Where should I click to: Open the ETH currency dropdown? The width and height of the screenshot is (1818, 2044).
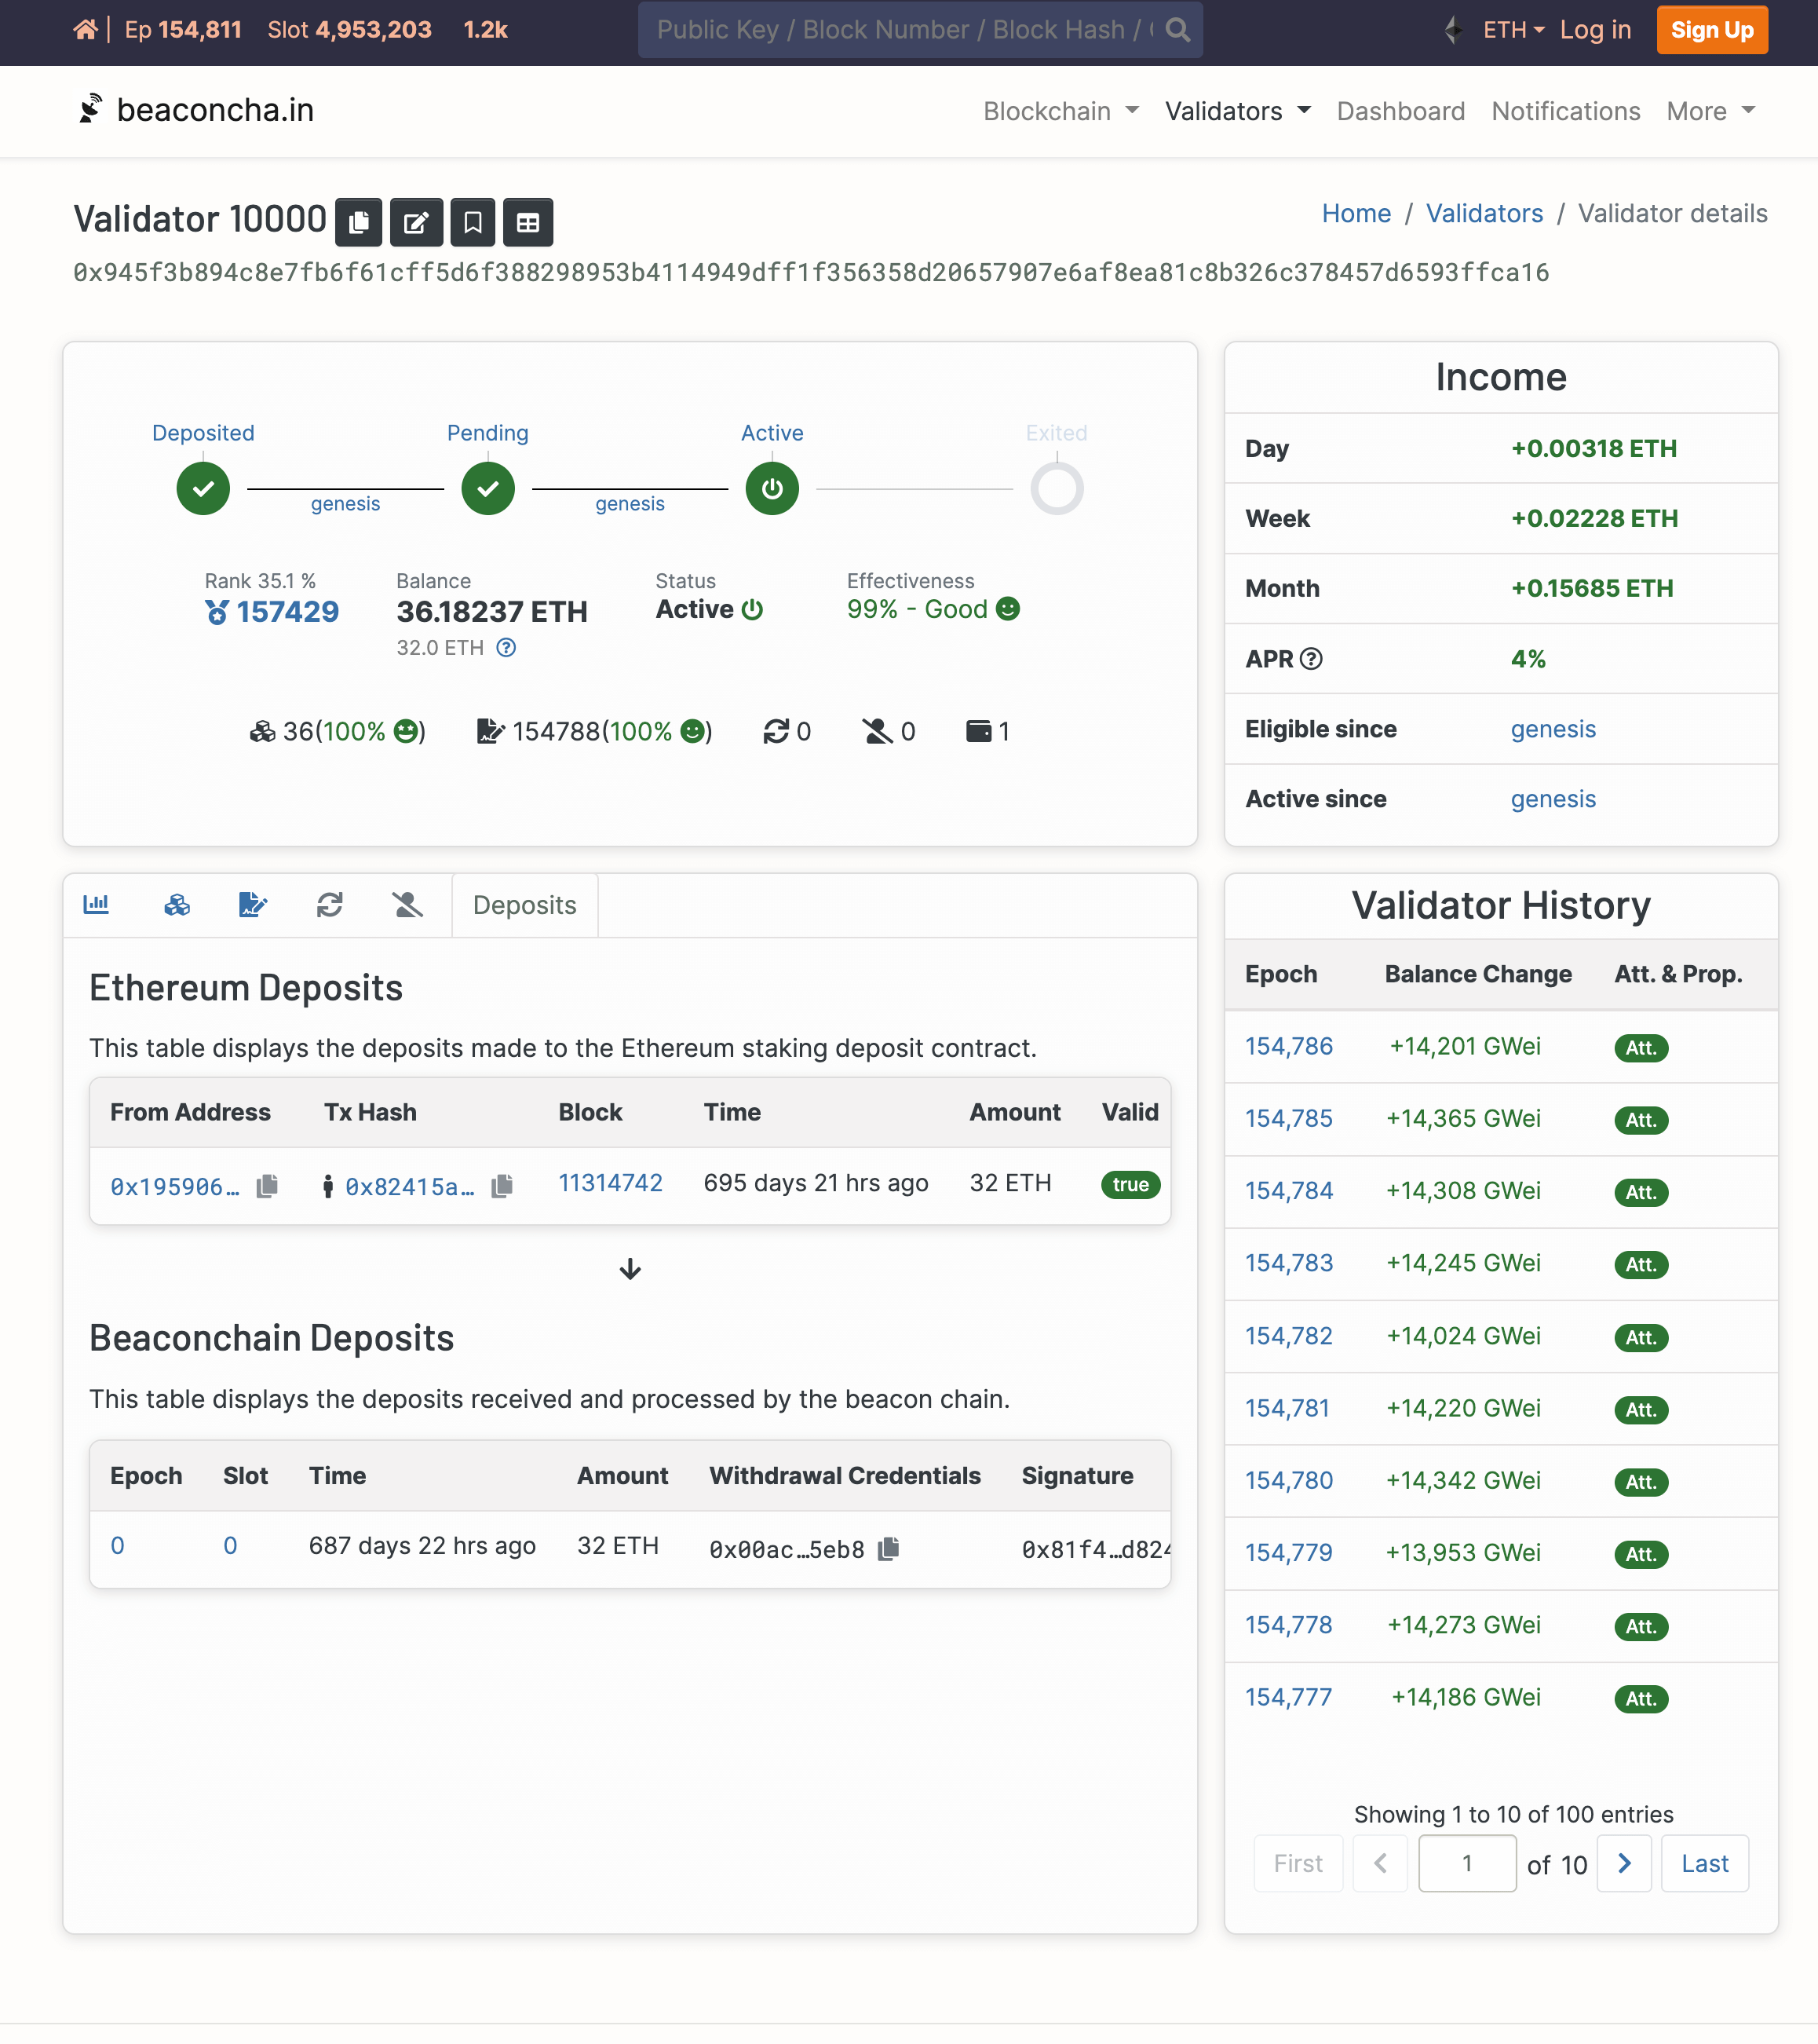click(1513, 30)
